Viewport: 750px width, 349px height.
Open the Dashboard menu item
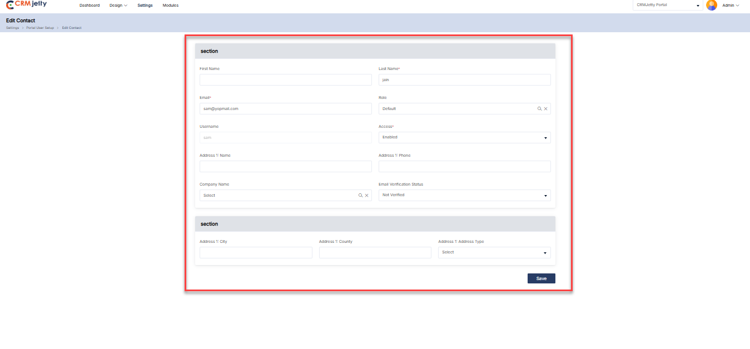[90, 6]
